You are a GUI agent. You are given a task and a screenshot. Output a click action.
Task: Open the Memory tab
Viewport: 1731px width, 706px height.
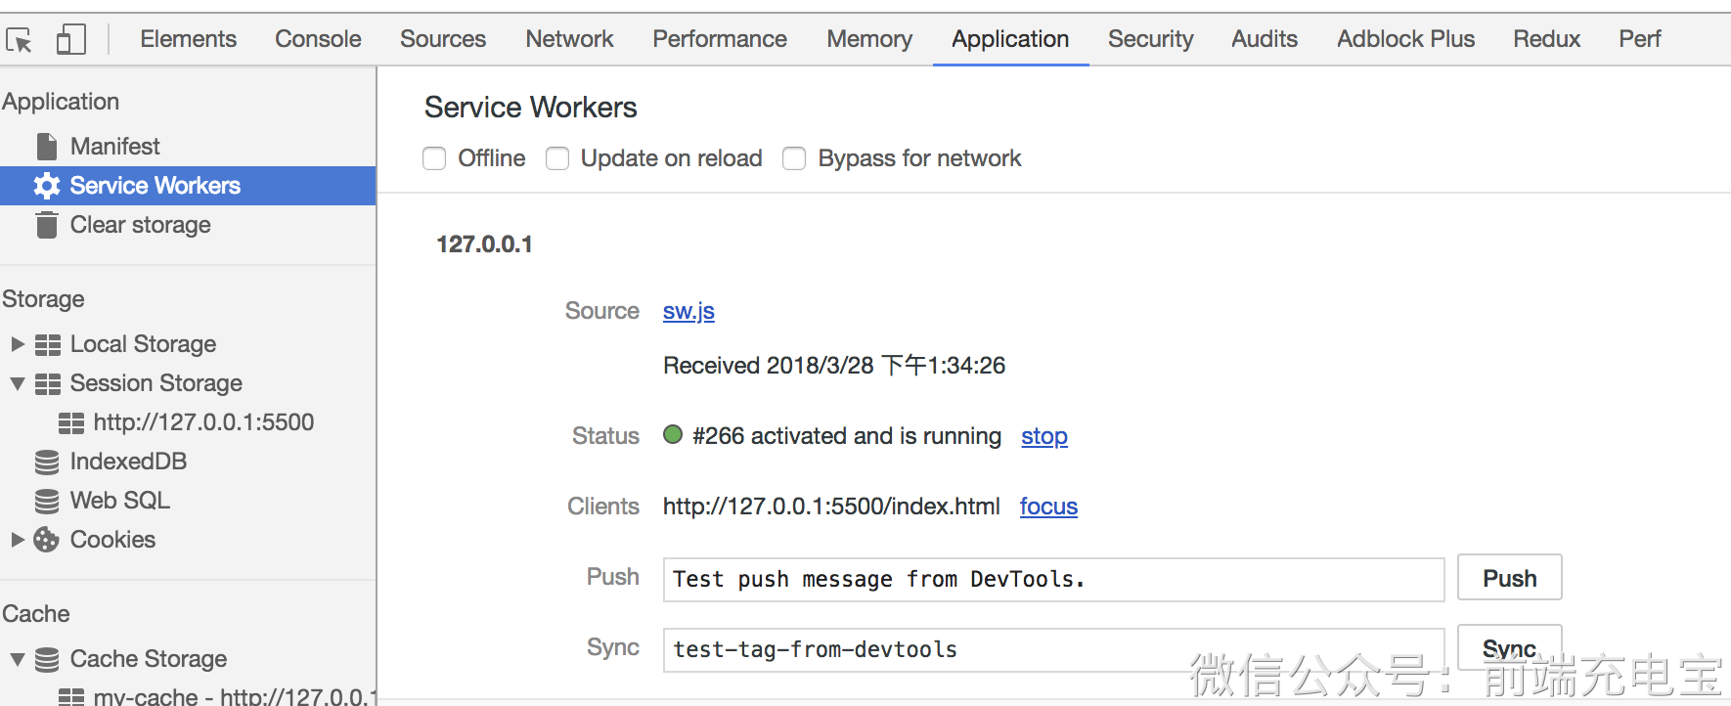click(869, 39)
